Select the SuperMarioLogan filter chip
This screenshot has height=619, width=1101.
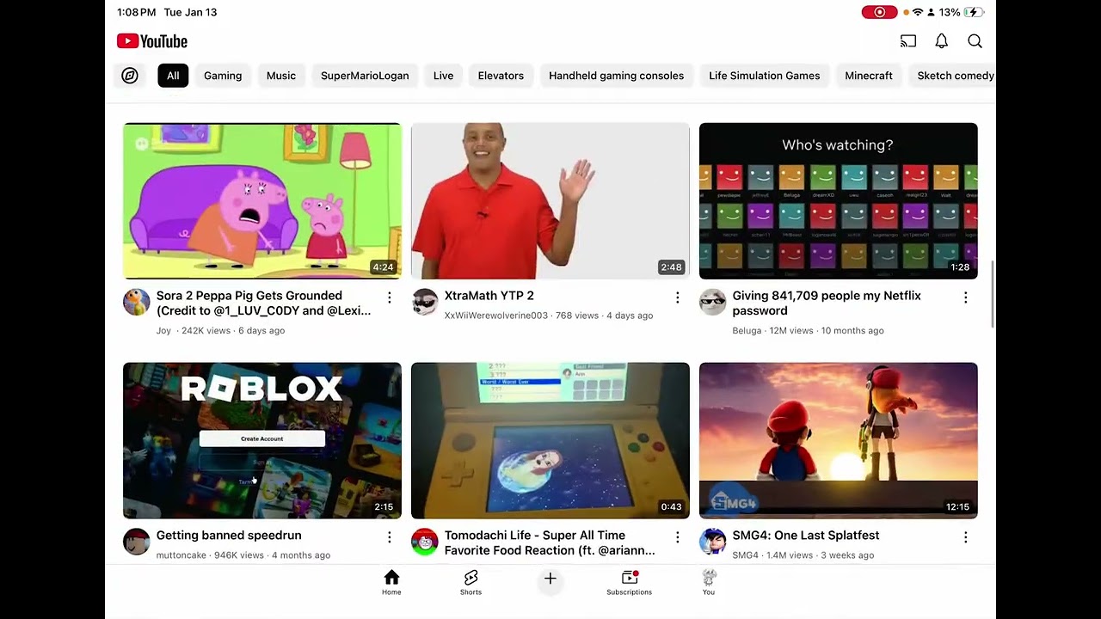tap(365, 76)
